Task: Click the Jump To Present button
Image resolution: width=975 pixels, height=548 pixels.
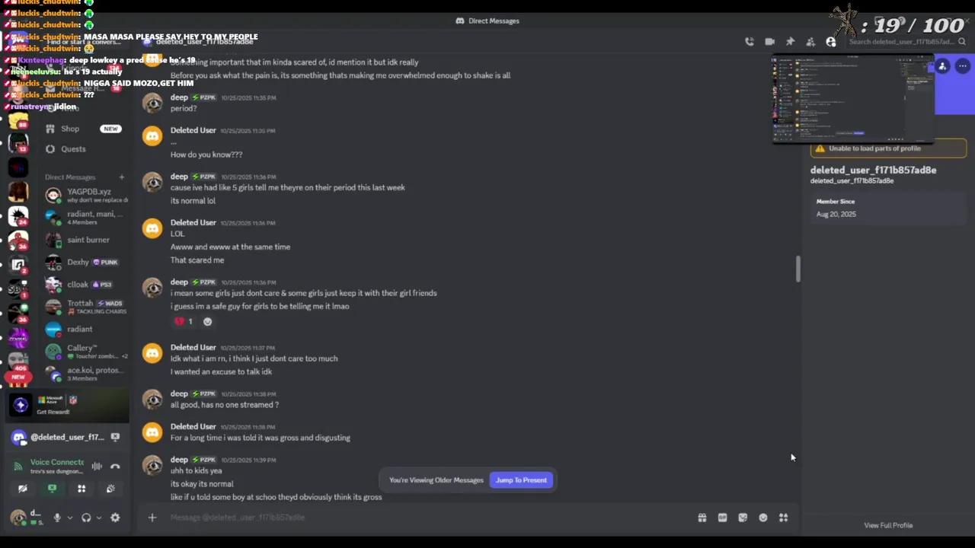Action: 521,480
